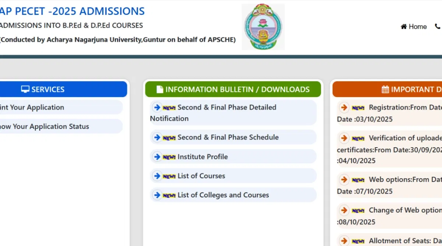Click orange arrow icon beside Registration date
442x246 pixels.
pyautogui.click(x=344, y=107)
